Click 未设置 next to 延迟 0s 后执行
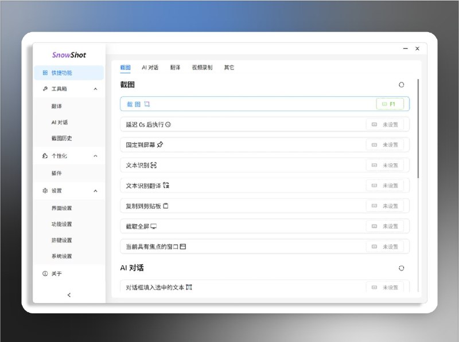459x342 pixels. [388, 124]
